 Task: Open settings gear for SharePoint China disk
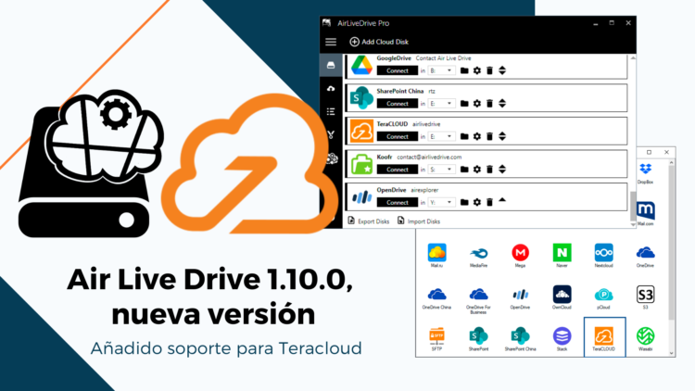[x=476, y=103]
